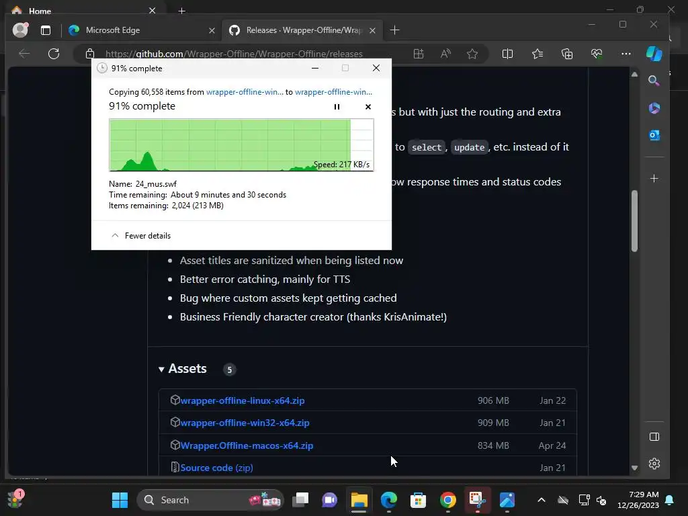Open source folder wrapper-offline-win link

point(245,91)
